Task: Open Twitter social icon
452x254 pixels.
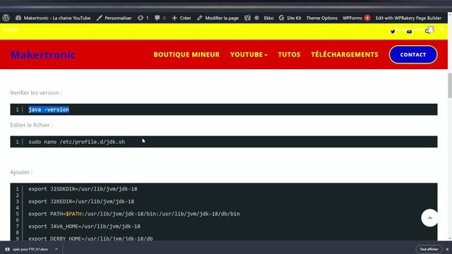Action: point(393,31)
